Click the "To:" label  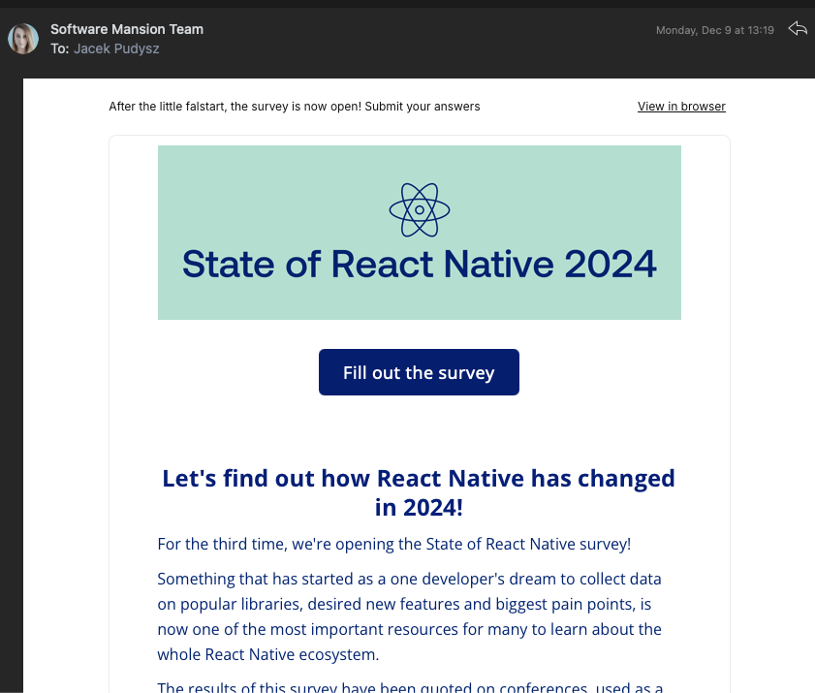(x=60, y=48)
